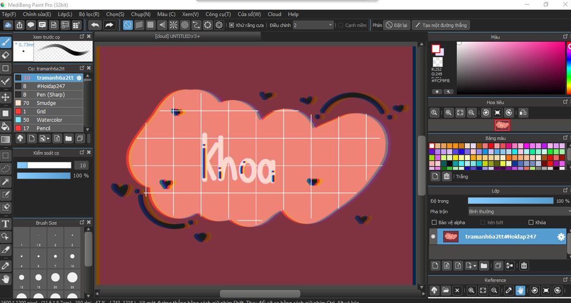The width and height of the screenshot is (571, 303).
Task: Adjust the brush opacity slider at 100 %
Action: [x=43, y=176]
